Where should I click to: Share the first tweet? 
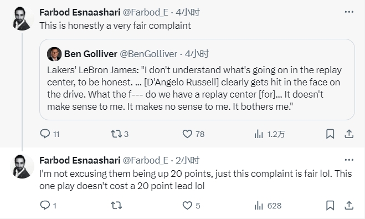click(349, 134)
